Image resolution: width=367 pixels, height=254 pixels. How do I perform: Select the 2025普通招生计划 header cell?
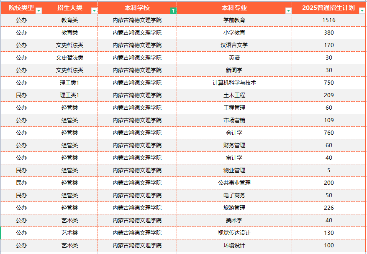pyautogui.click(x=329, y=8)
